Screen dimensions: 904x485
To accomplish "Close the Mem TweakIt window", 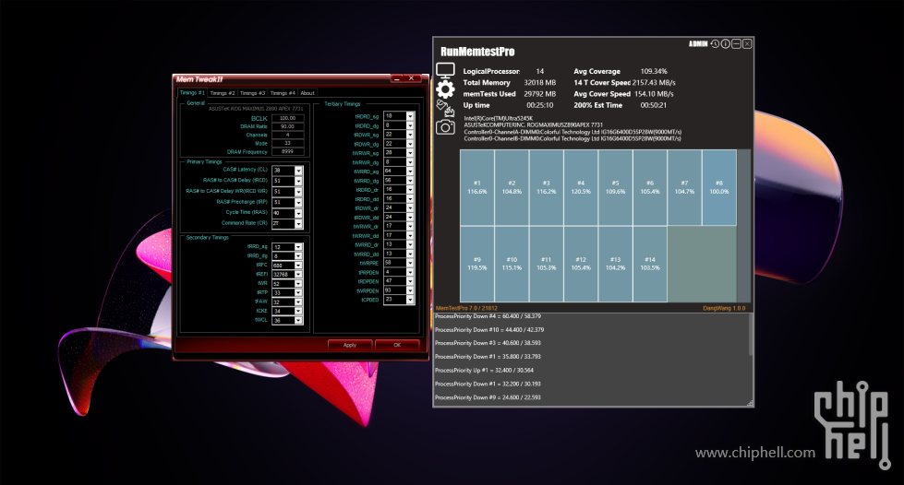I will (411, 78).
